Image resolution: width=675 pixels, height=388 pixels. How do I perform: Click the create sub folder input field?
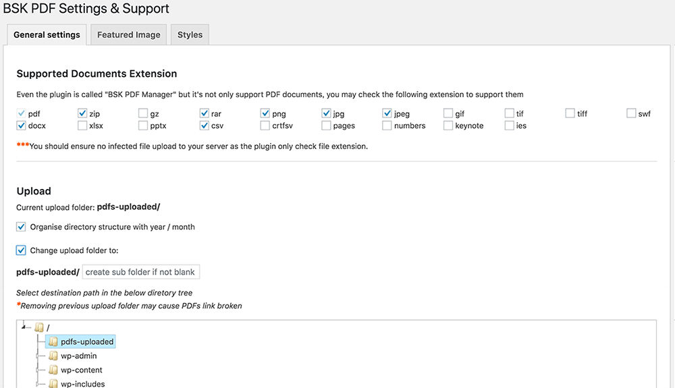tap(140, 272)
